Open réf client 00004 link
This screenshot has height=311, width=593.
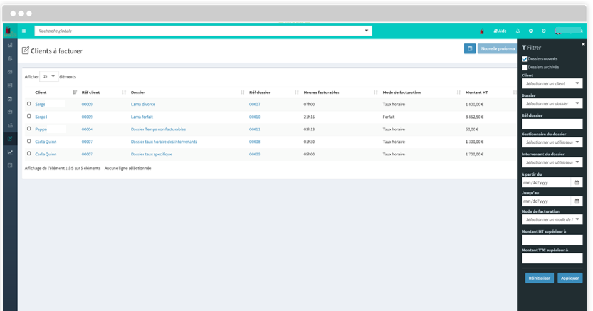[87, 129]
